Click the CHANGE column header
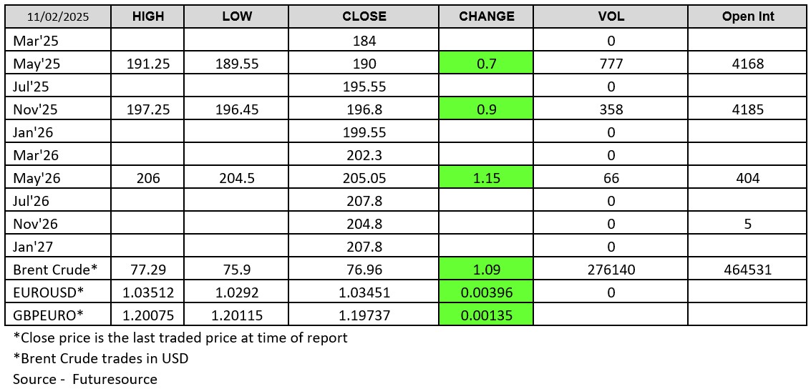The image size is (811, 389). 486,16
